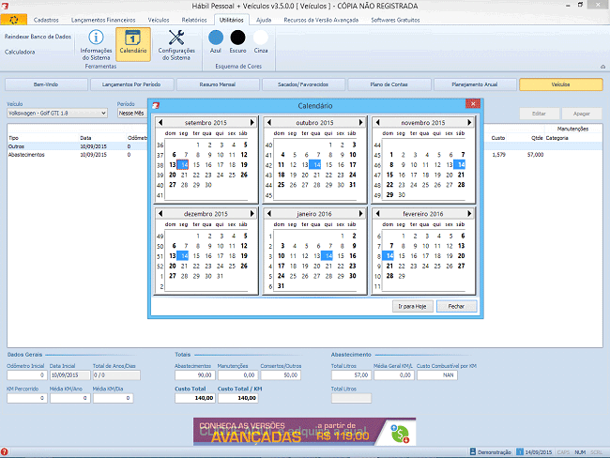The height and width of the screenshot is (458, 610).
Task: Pick the Cinza color scheme
Action: 261,37
